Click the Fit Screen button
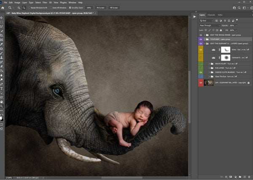The width and height of the screenshot is (253, 180). tap(101, 8)
